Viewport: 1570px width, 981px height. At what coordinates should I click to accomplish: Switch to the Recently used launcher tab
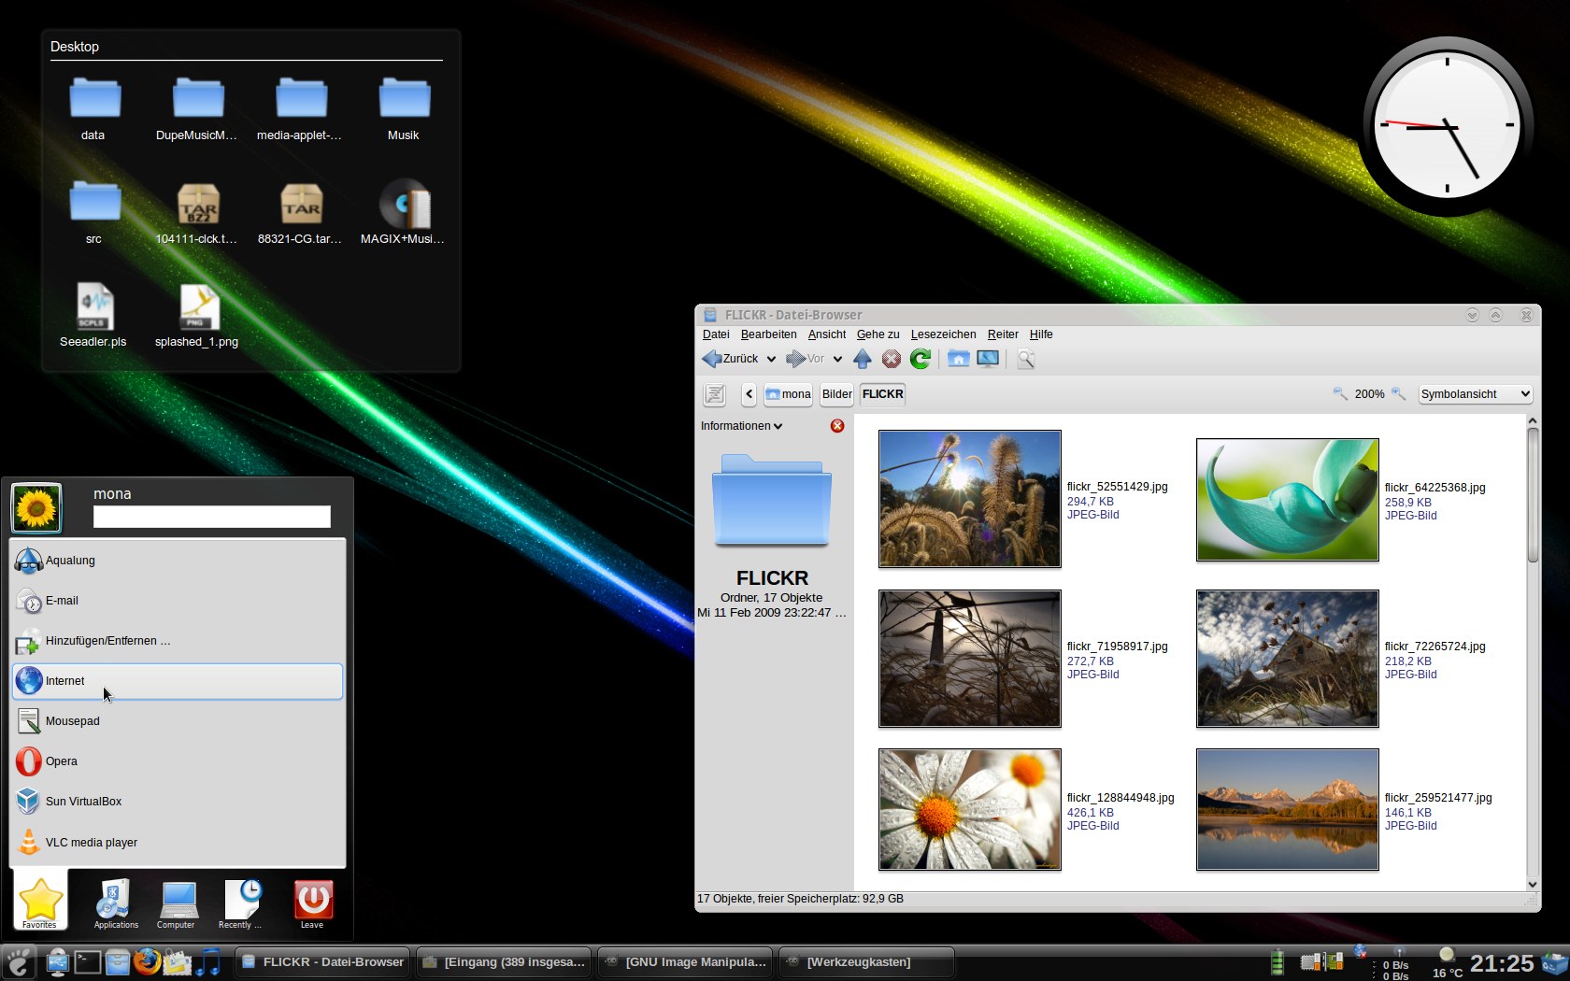241,903
